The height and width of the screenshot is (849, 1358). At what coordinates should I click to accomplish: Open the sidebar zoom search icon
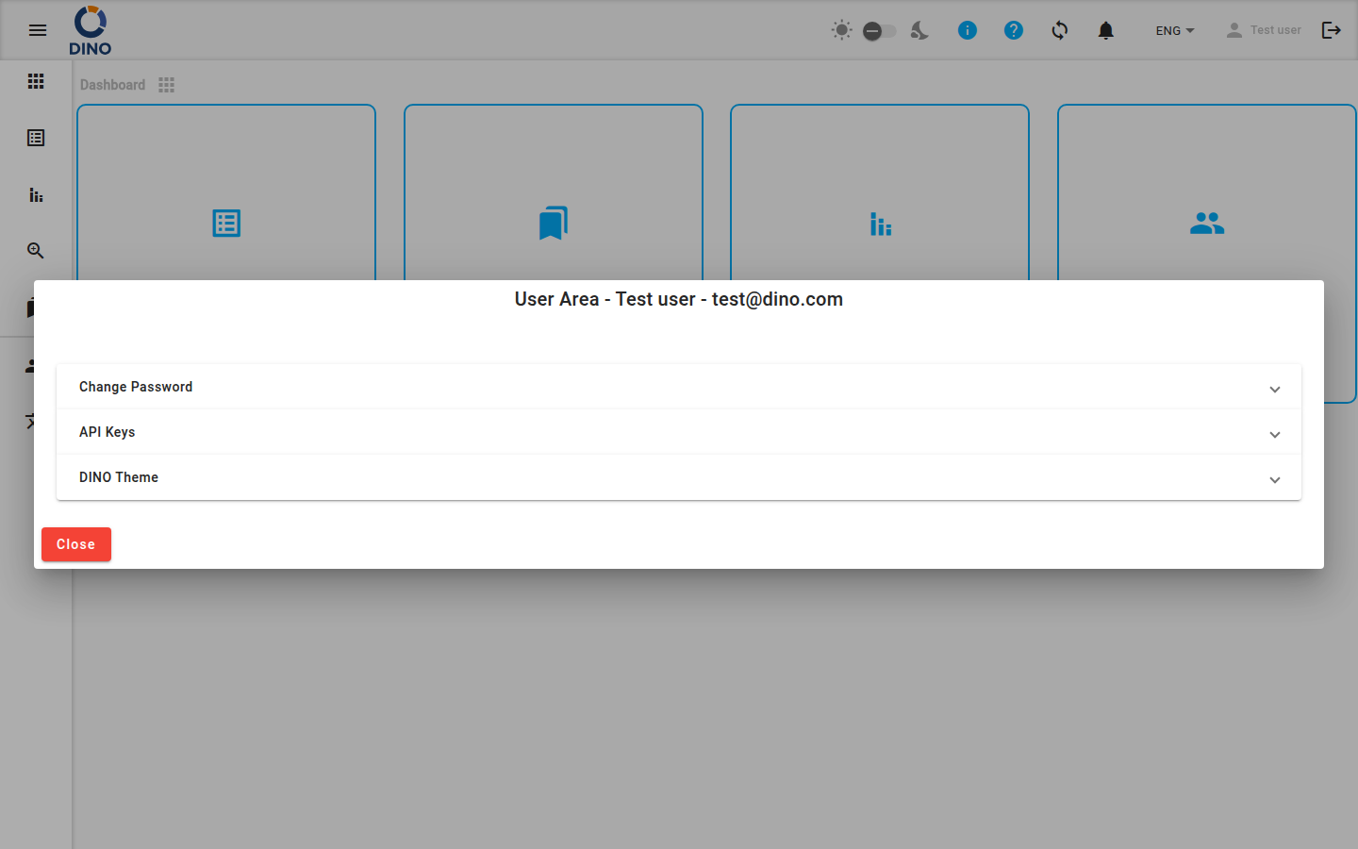(36, 250)
